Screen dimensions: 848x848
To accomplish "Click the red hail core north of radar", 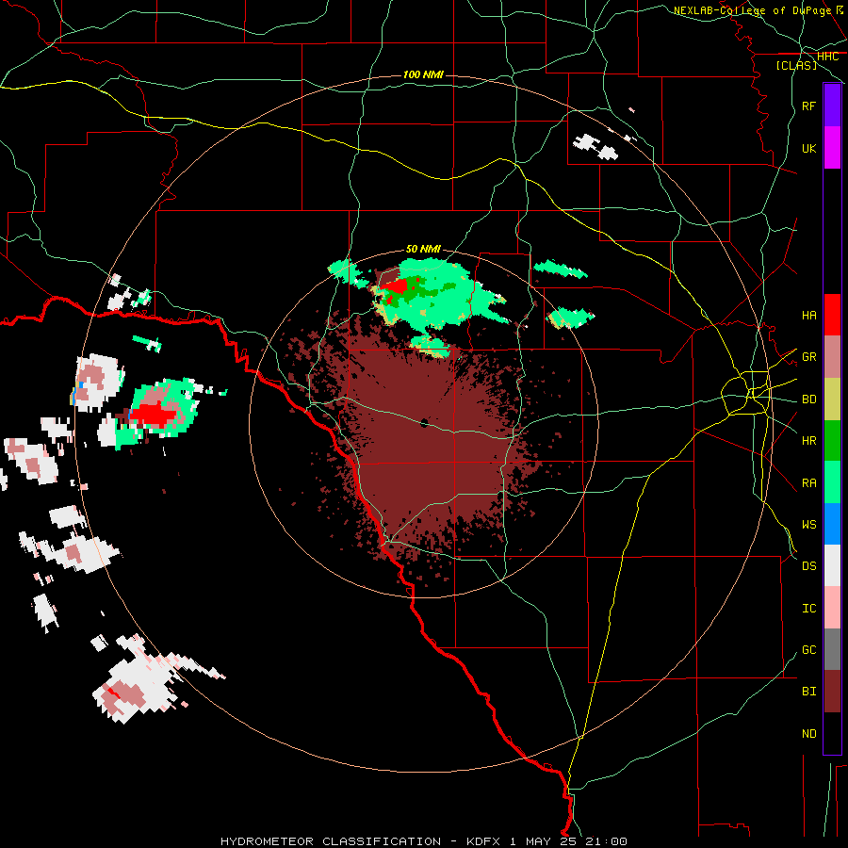I will 398,286.
